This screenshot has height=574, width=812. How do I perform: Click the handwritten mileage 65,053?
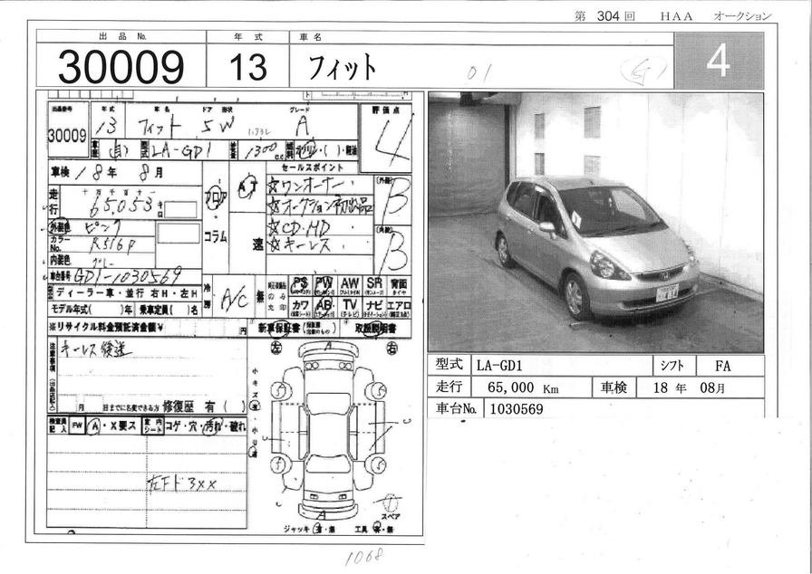pos(121,206)
